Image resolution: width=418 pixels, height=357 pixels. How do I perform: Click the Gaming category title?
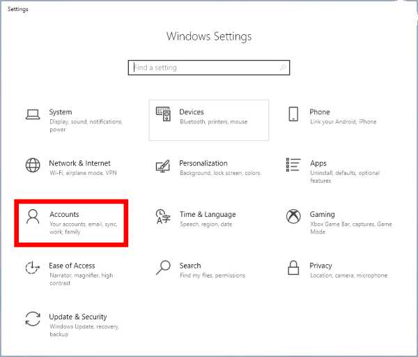click(x=322, y=214)
